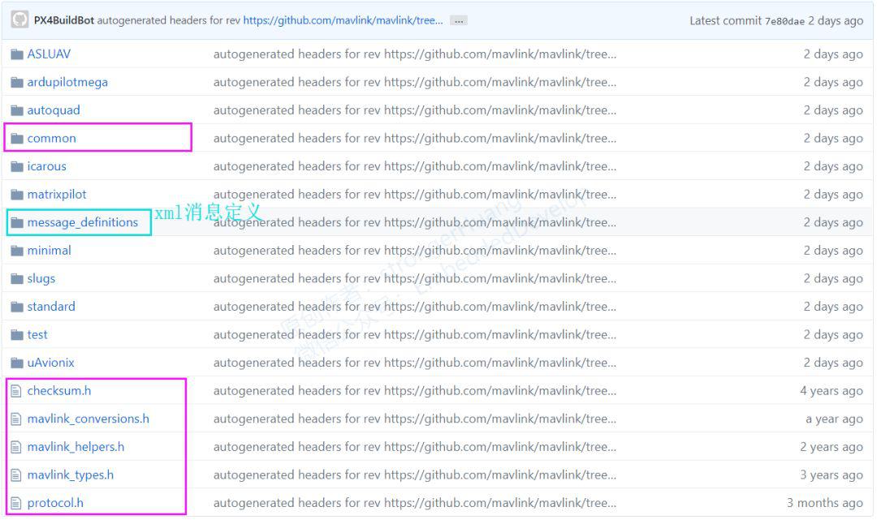This screenshot has width=877, height=520.
Task: Click the folder icon beside uAvionix
Action: point(17,363)
